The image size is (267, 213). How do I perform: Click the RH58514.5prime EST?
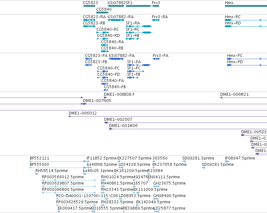coord(37,174)
